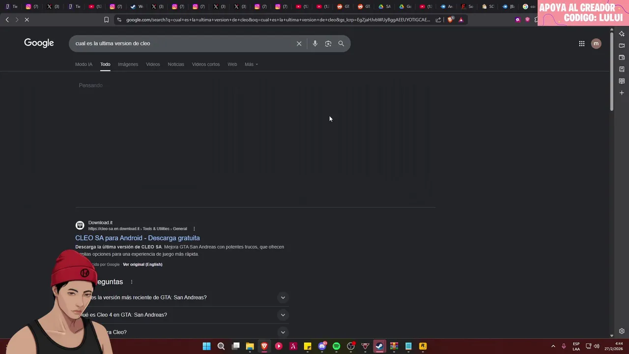The image size is (629, 354).
Task: Open the purple extension icon in toolbar
Action: (x=517, y=20)
